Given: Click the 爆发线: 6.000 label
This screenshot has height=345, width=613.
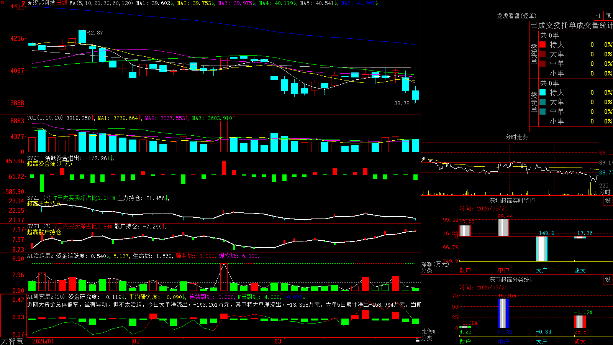Looking at the screenshot, I should 239,256.
